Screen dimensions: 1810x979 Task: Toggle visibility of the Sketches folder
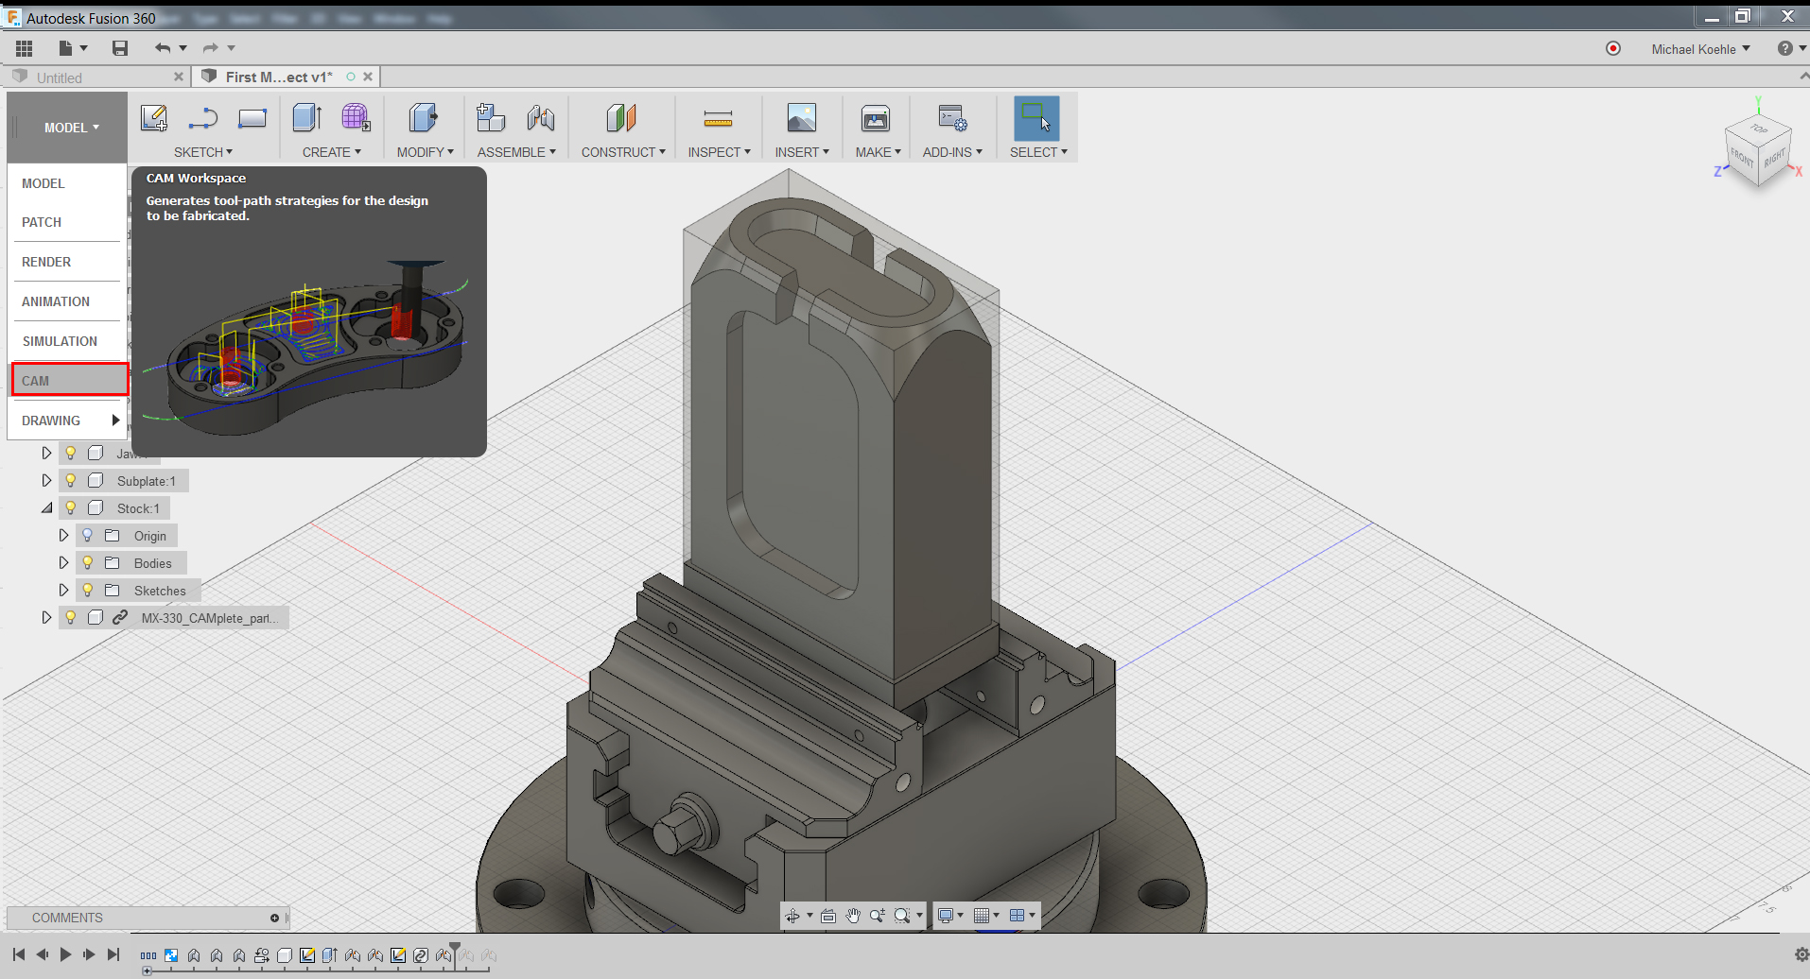click(x=88, y=591)
